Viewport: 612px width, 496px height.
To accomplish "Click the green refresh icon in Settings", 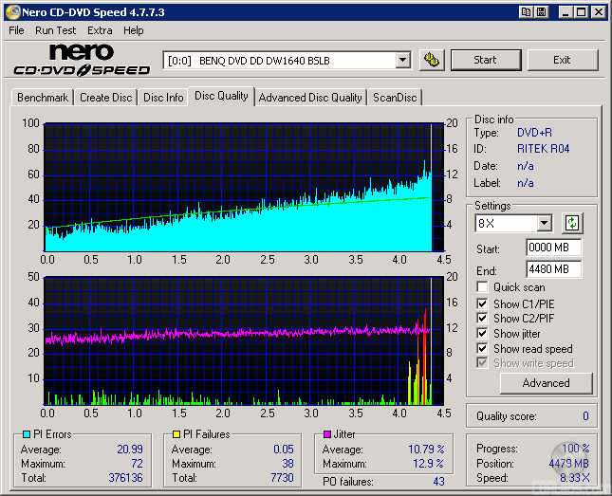I will tap(572, 224).
